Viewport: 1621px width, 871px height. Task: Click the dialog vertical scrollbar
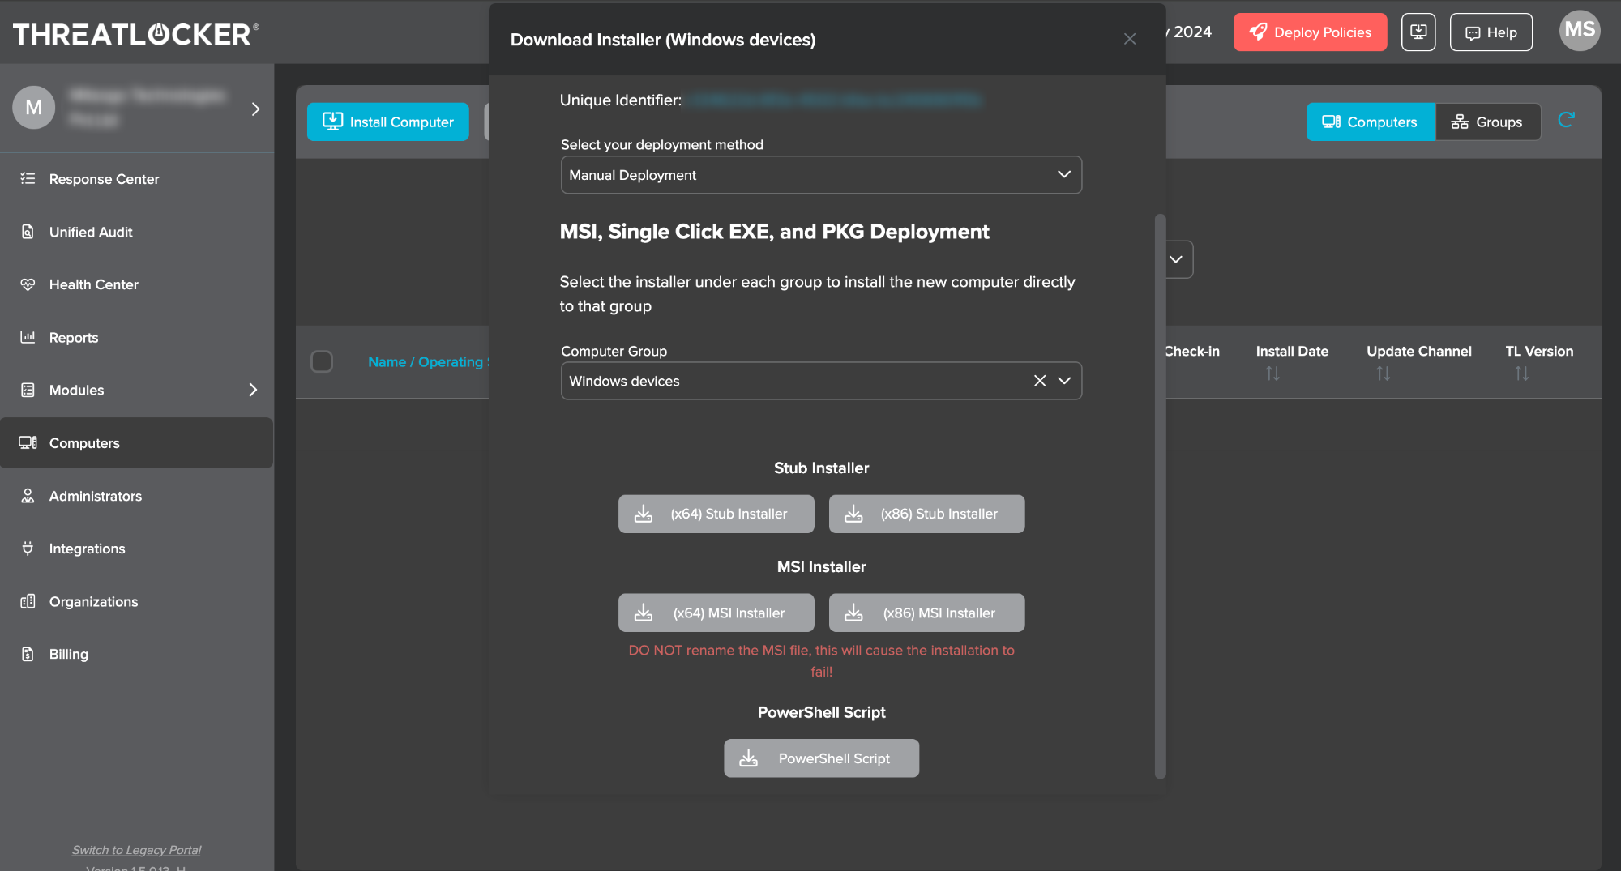1160,496
